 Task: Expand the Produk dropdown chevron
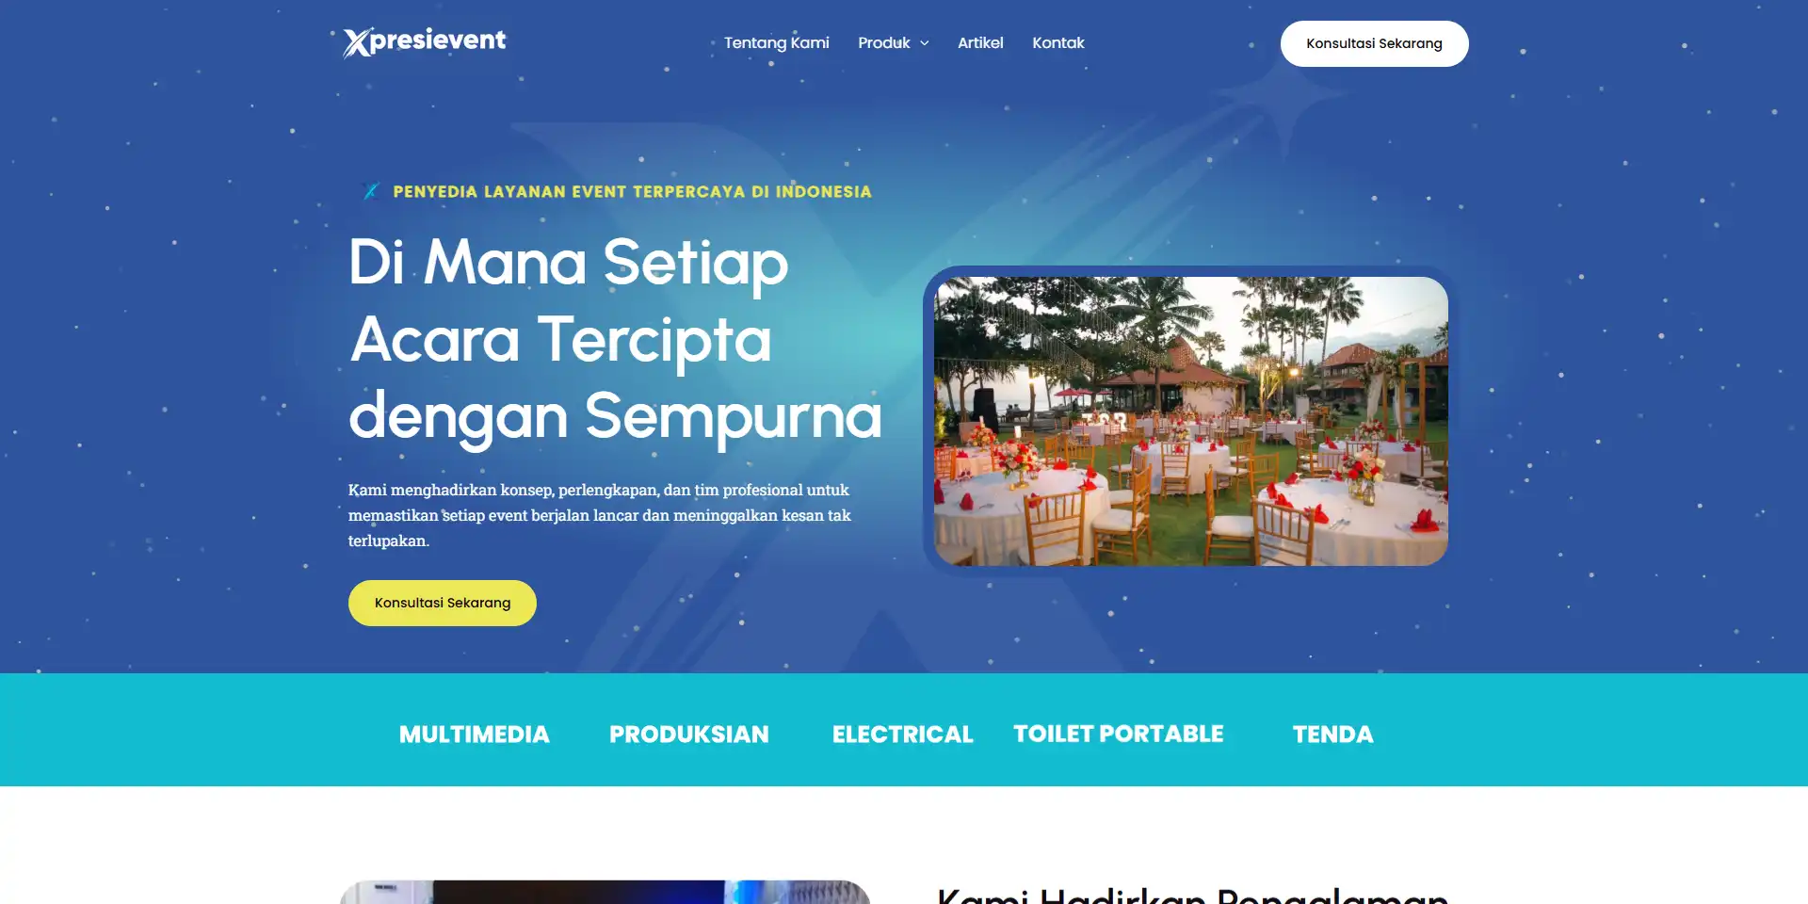pyautogui.click(x=925, y=43)
